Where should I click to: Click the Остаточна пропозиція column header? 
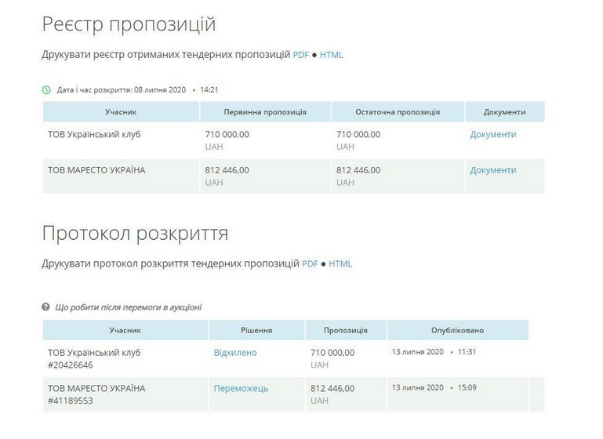point(398,112)
